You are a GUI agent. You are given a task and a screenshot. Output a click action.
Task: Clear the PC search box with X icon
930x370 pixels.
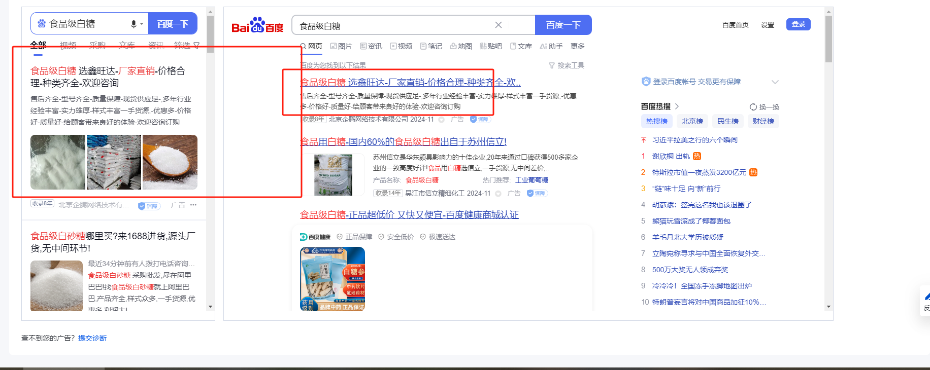click(x=499, y=25)
